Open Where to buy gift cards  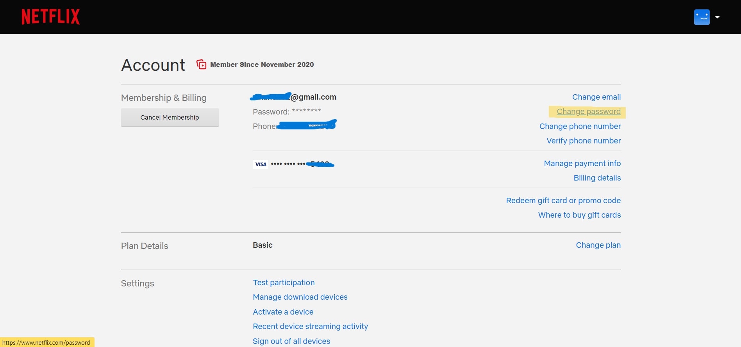(x=579, y=215)
